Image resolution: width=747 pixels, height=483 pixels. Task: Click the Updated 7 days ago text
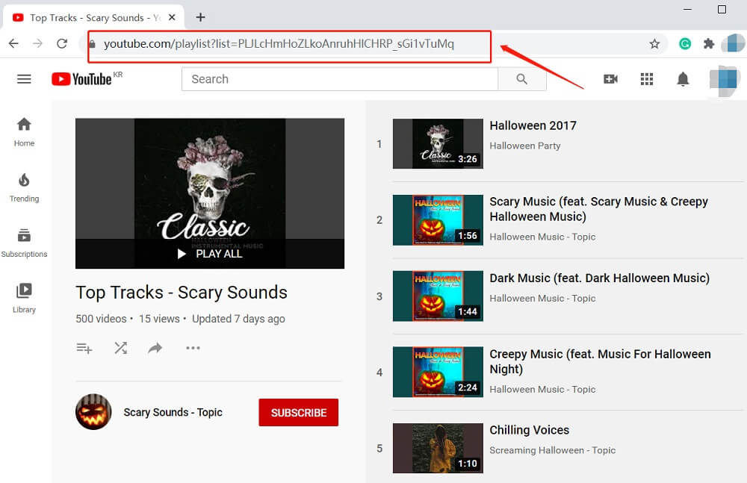coord(239,319)
